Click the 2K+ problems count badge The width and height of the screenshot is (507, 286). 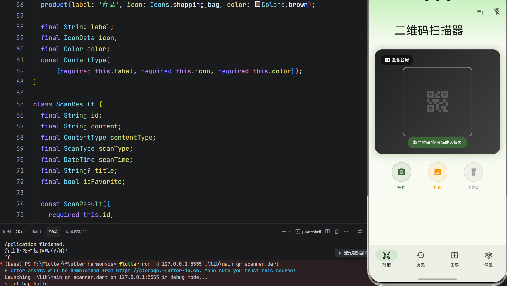(x=19, y=231)
